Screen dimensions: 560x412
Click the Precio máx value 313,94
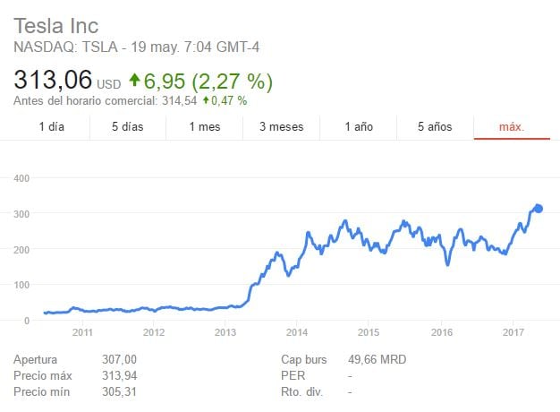pos(121,375)
